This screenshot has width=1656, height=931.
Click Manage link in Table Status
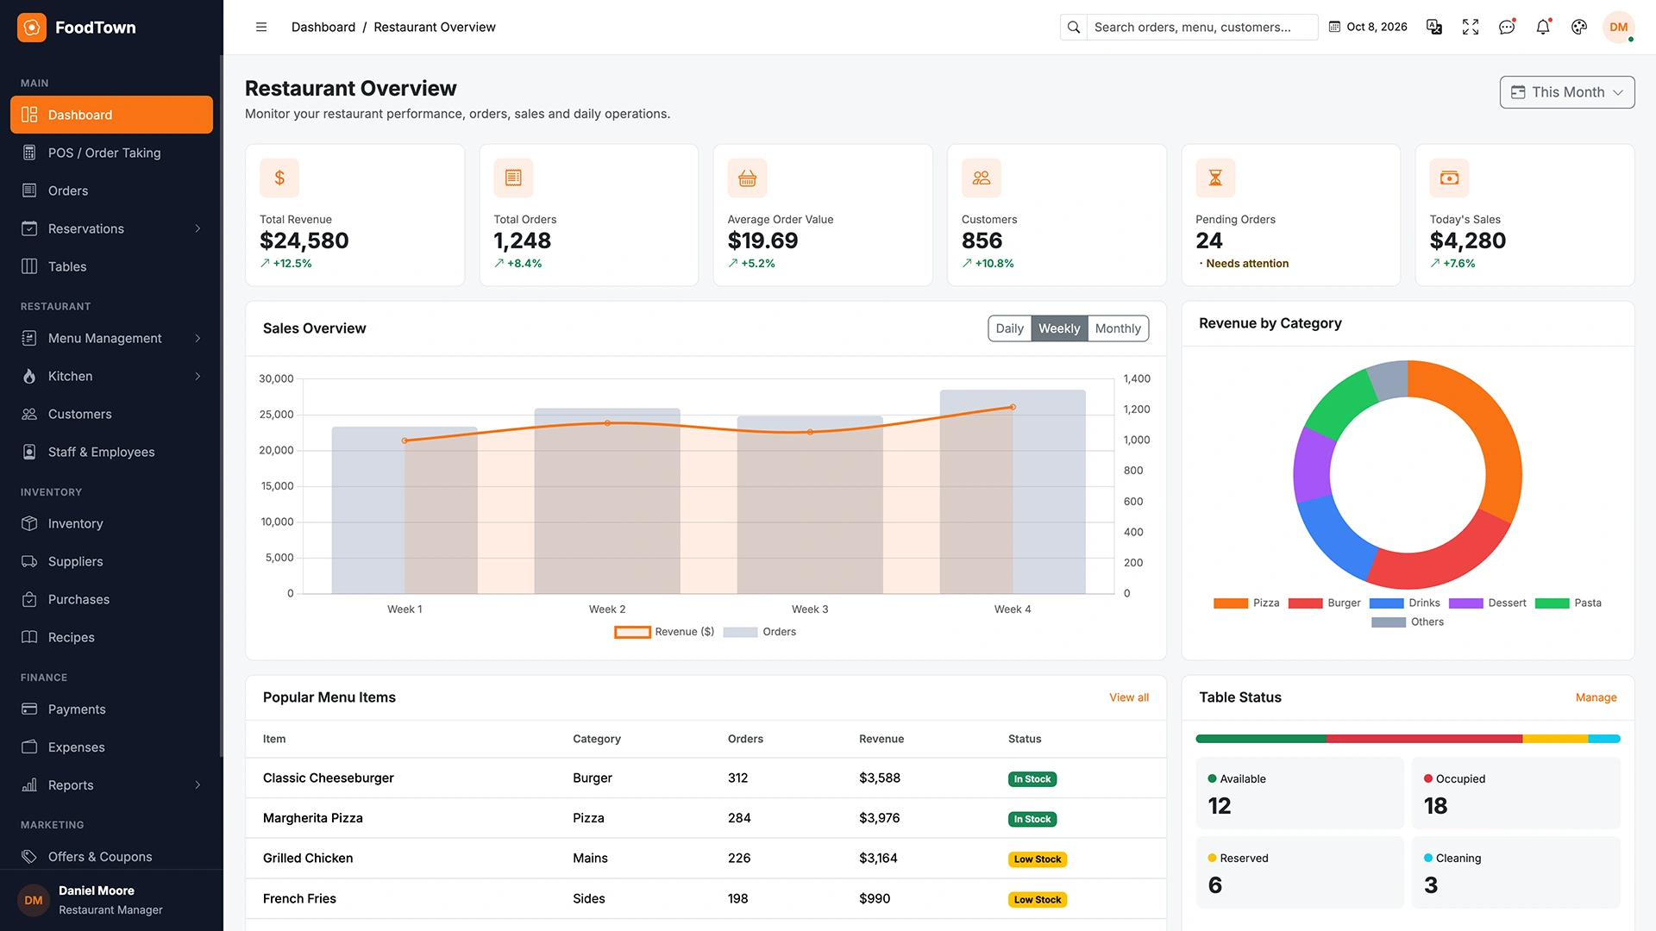tap(1596, 697)
